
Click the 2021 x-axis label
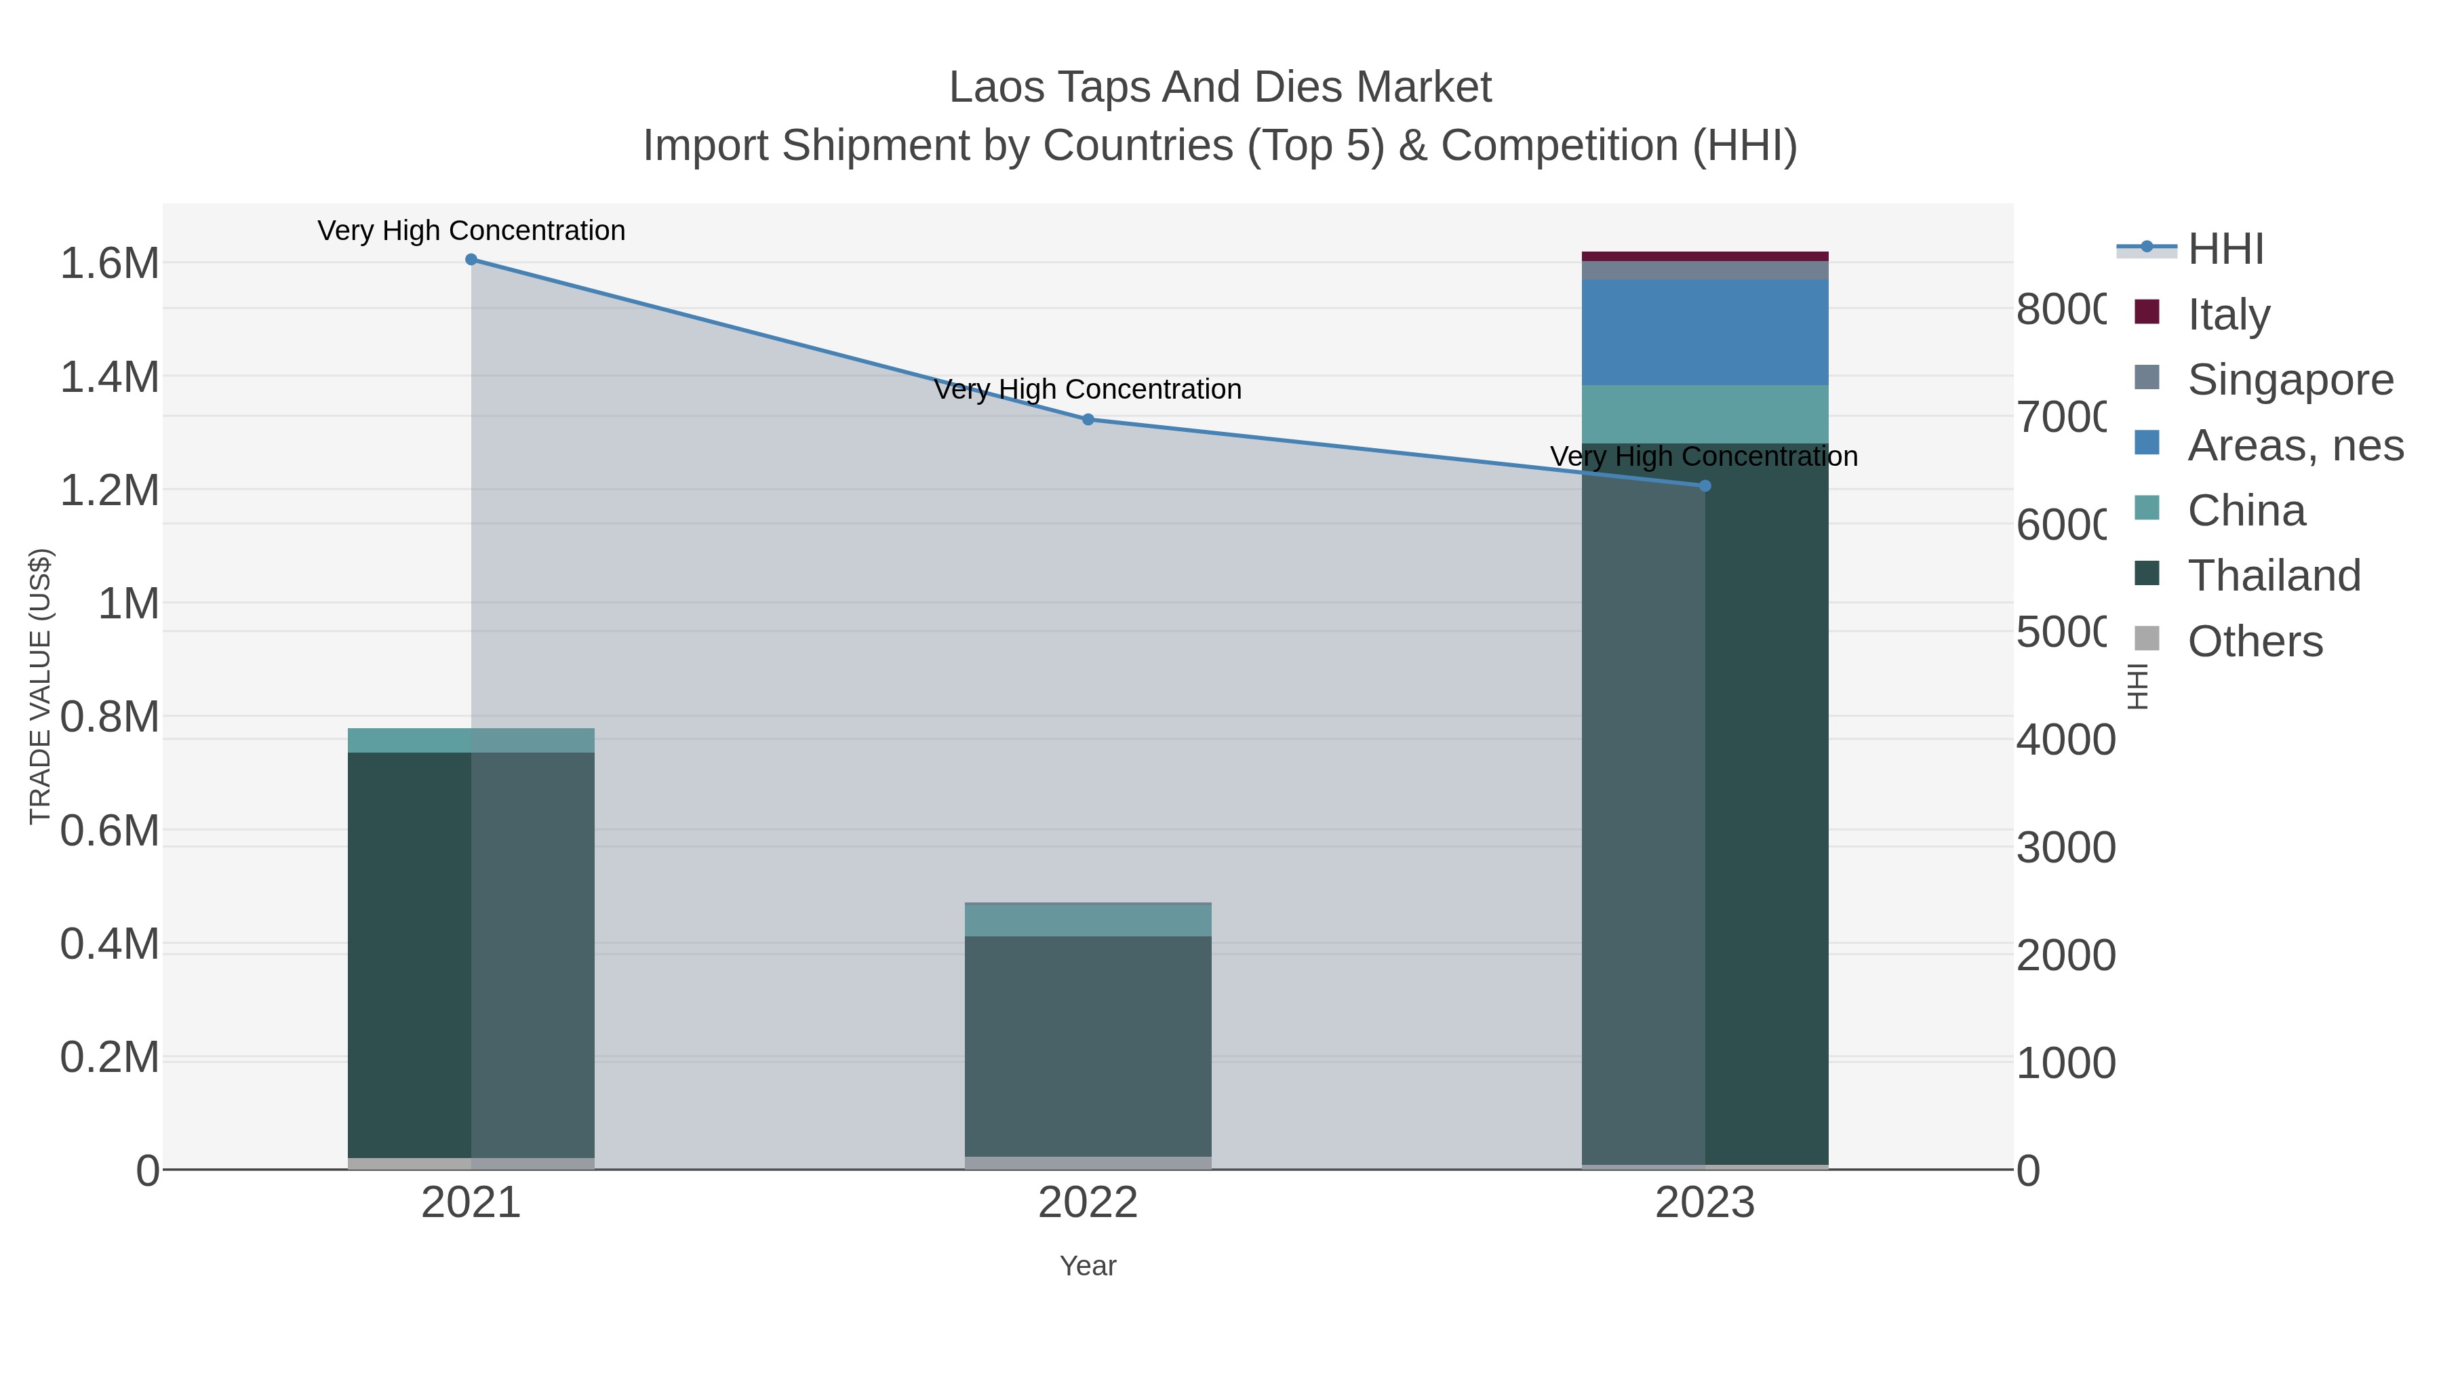pyautogui.click(x=471, y=1203)
